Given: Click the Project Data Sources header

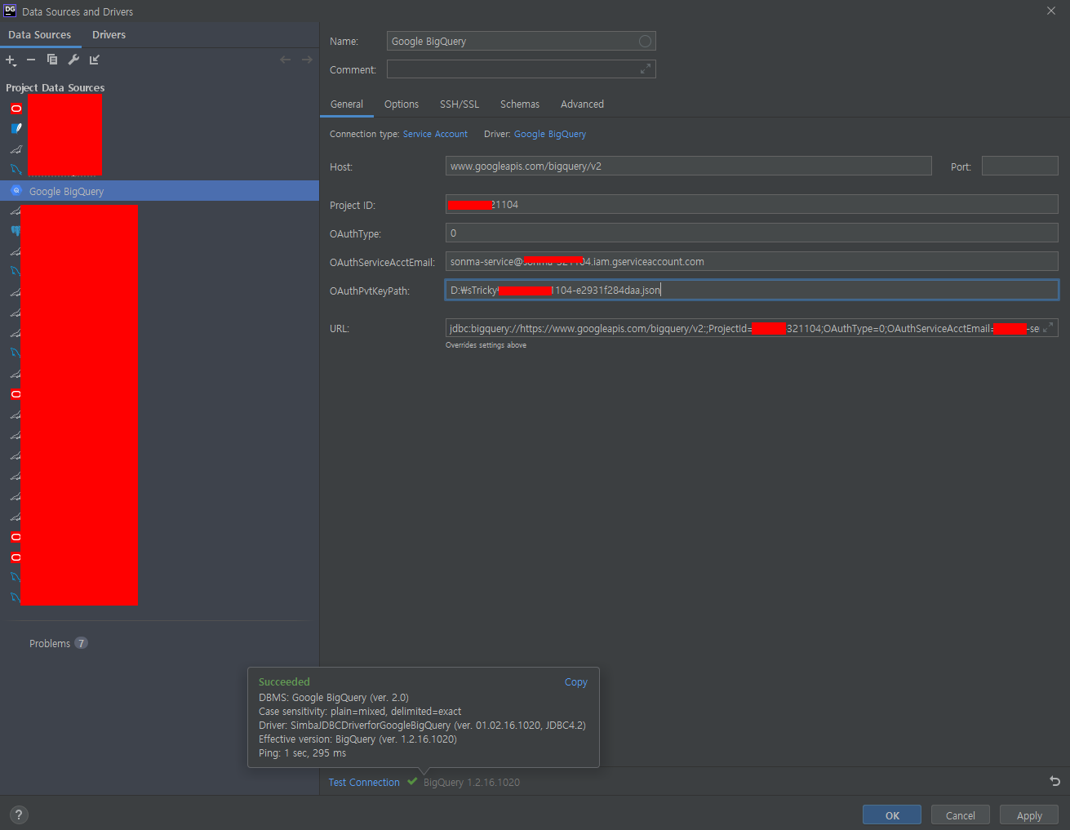Looking at the screenshot, I should coord(55,87).
